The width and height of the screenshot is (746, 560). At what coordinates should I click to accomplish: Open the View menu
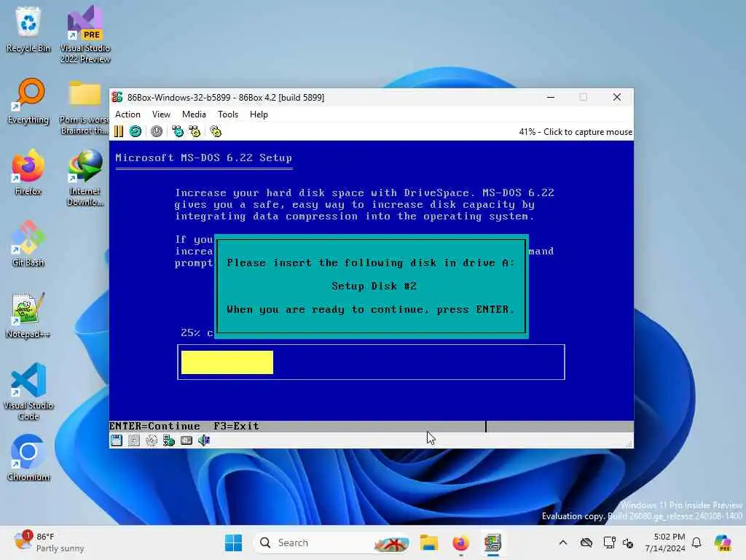pos(161,114)
